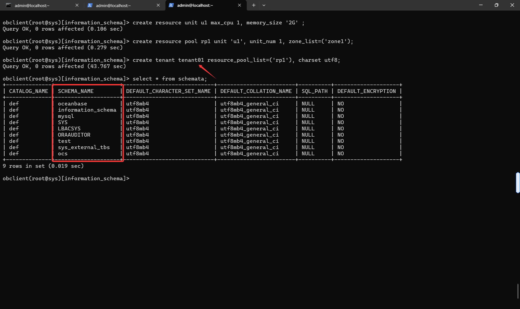Click the sys_external_tbs schema entry

pyautogui.click(x=84, y=147)
